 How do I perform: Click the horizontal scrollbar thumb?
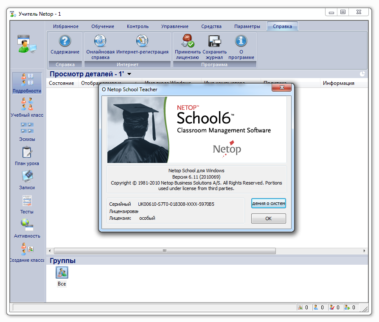165,251
